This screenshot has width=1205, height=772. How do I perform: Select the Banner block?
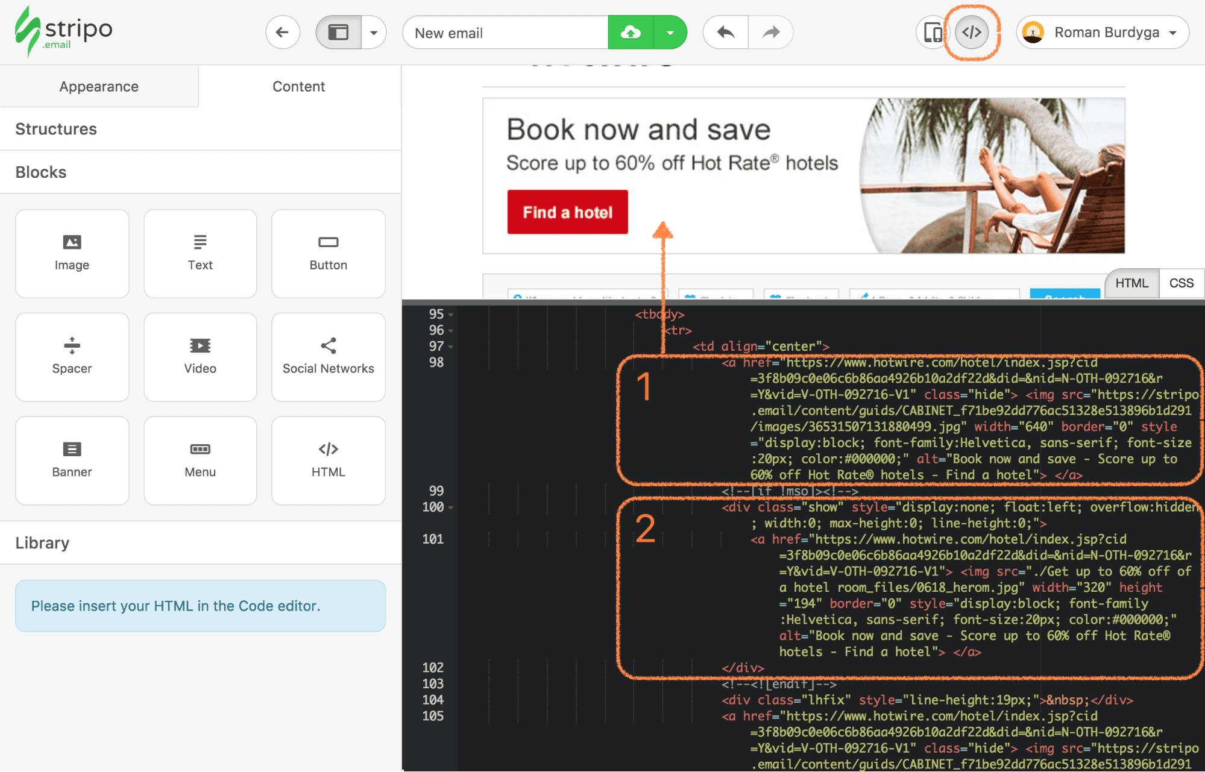(72, 460)
